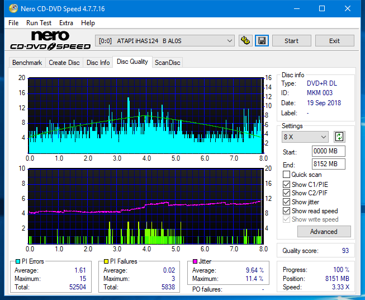This screenshot has height=300, width=365.
Task: Click the disc ID MKM 003
Action: point(320,93)
